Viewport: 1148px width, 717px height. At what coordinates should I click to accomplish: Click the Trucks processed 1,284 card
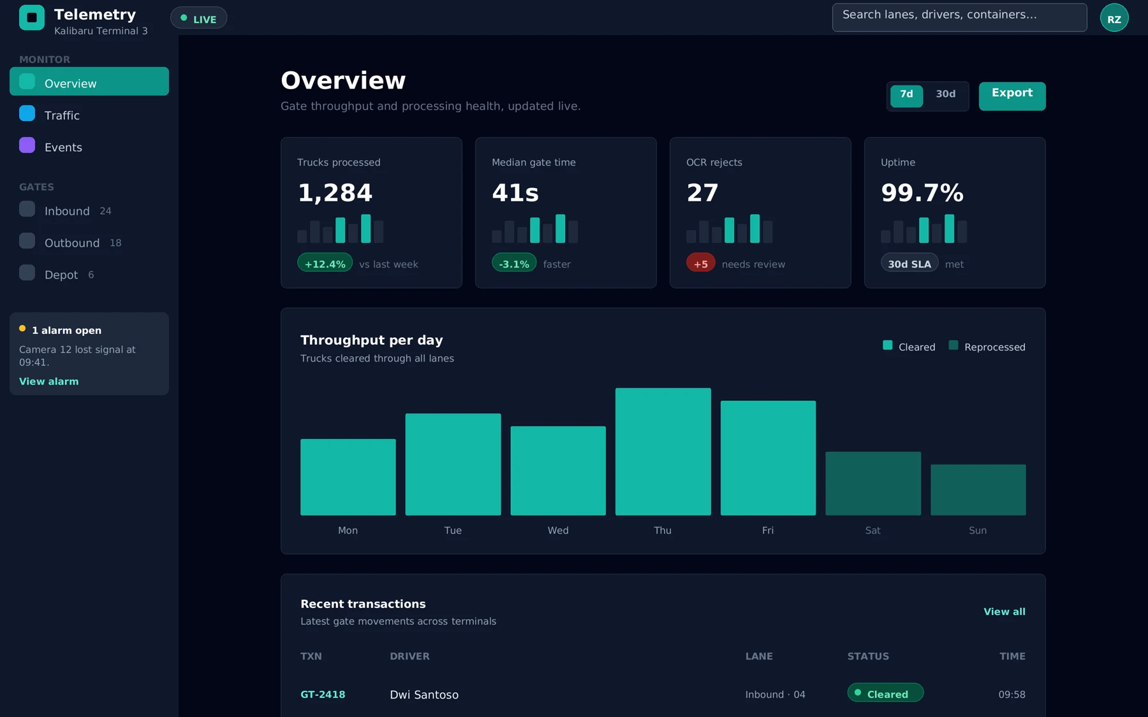point(371,212)
